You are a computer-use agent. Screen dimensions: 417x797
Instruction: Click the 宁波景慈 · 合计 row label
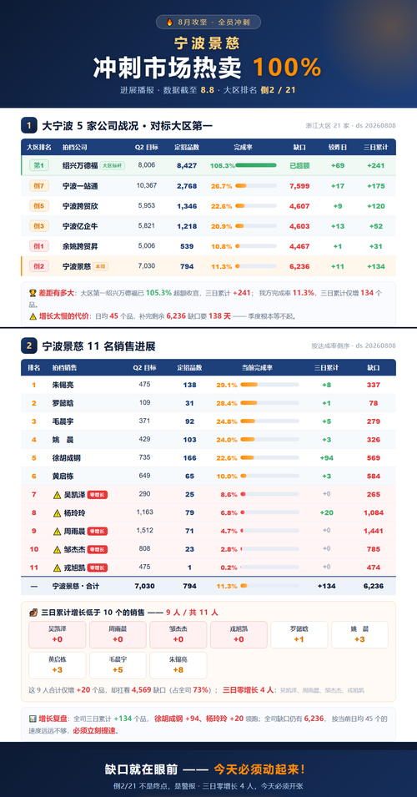click(76, 586)
